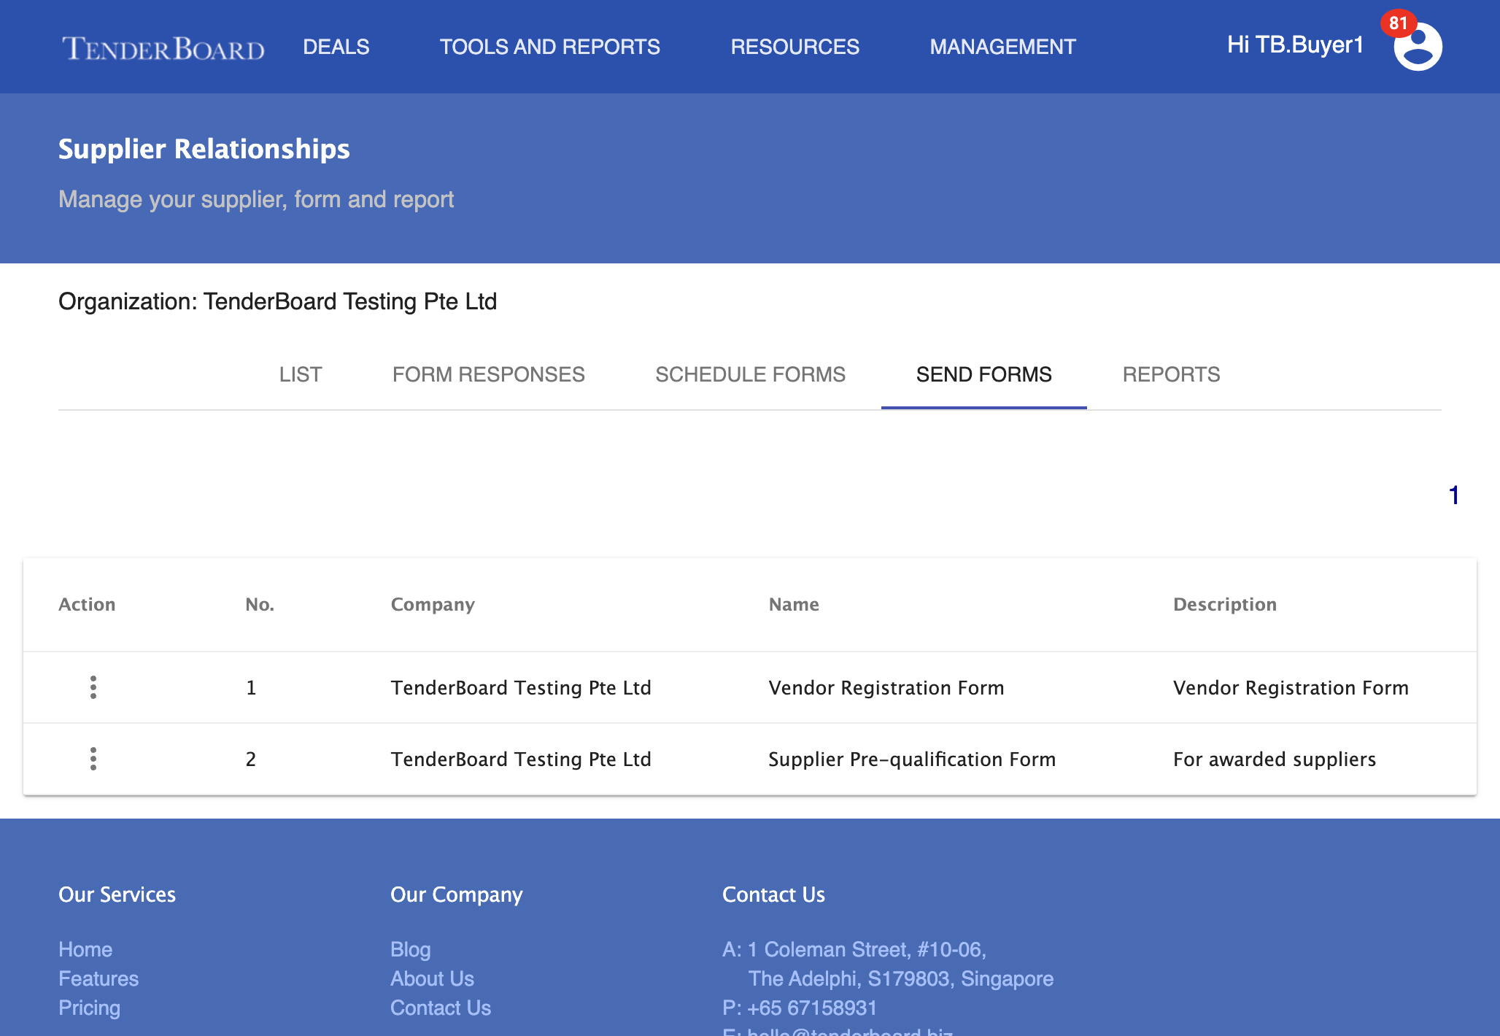This screenshot has width=1500, height=1036.
Task: Click the Name column header
Action: click(794, 604)
